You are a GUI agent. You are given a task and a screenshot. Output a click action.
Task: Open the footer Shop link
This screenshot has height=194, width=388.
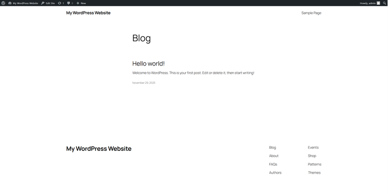tap(312, 156)
